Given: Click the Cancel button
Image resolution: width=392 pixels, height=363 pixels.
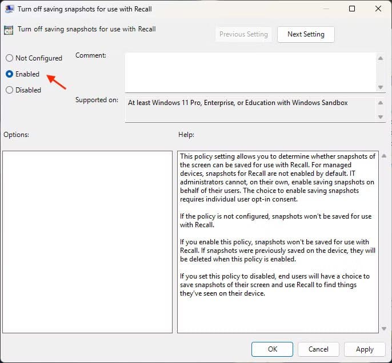Looking at the screenshot, I should coord(318,349).
